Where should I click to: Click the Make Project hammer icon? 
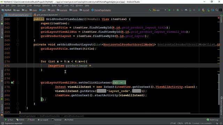coord(150,10)
